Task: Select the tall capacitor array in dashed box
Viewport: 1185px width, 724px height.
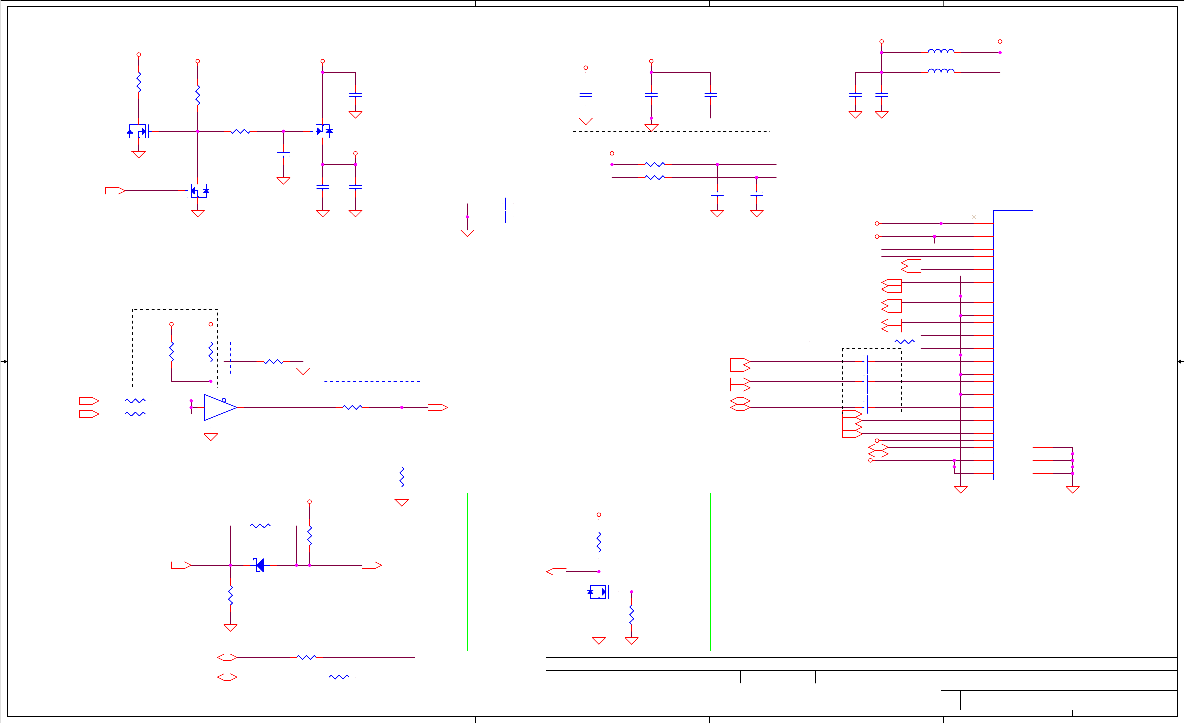Action: click(x=866, y=384)
